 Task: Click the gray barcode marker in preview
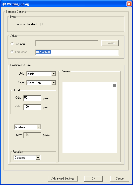click(x=114, y=86)
